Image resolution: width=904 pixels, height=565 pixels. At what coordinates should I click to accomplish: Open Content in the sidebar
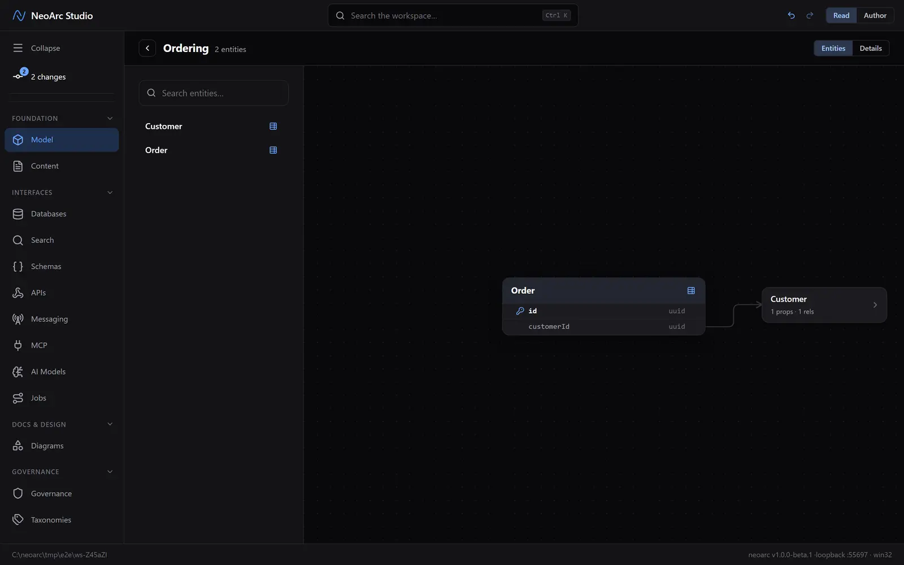click(62, 166)
